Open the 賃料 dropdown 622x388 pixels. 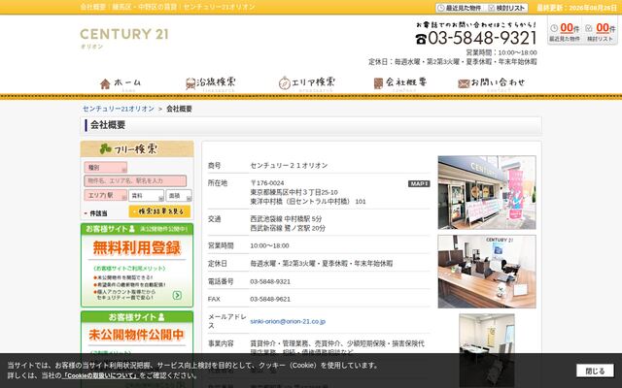pos(146,196)
